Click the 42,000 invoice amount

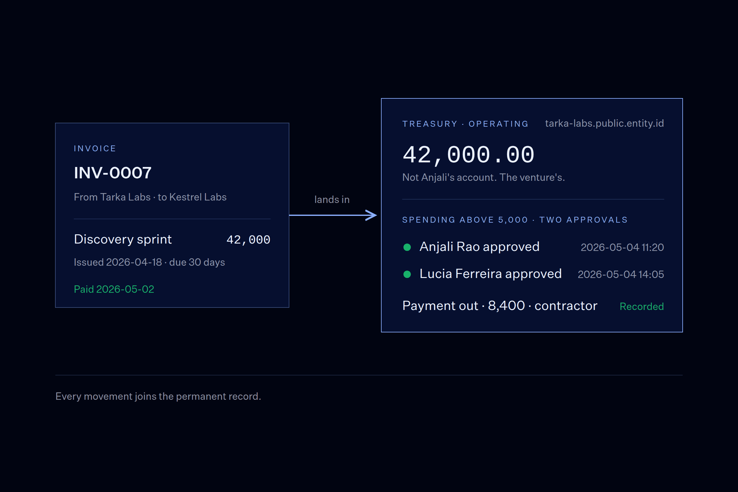[248, 240]
